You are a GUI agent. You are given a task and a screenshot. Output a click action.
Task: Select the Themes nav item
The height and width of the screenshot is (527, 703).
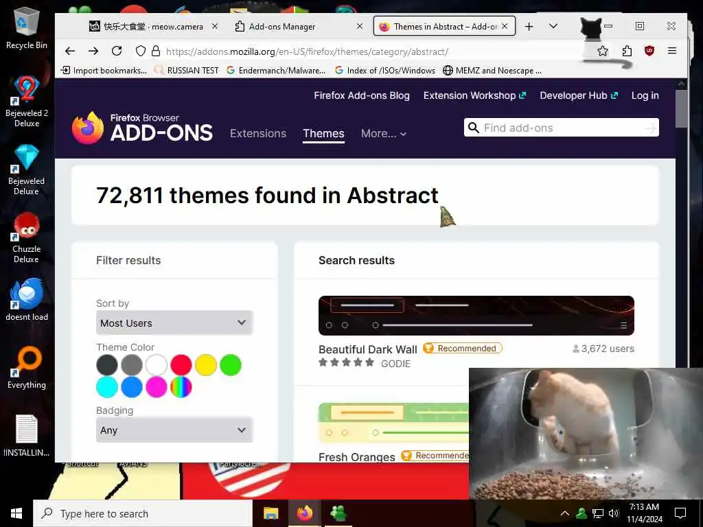pyautogui.click(x=323, y=134)
